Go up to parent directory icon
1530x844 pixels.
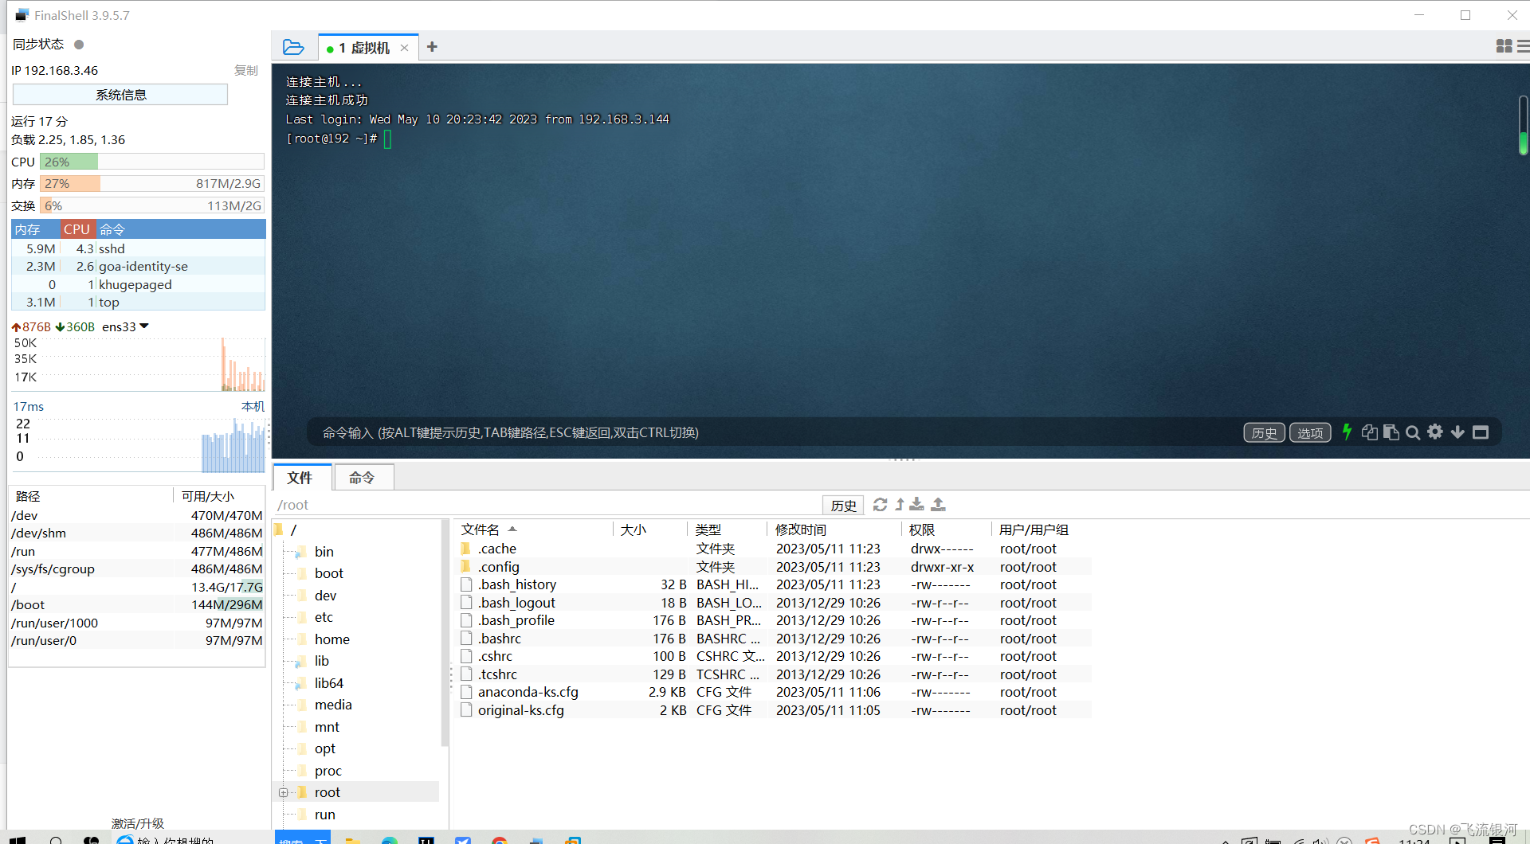900,504
